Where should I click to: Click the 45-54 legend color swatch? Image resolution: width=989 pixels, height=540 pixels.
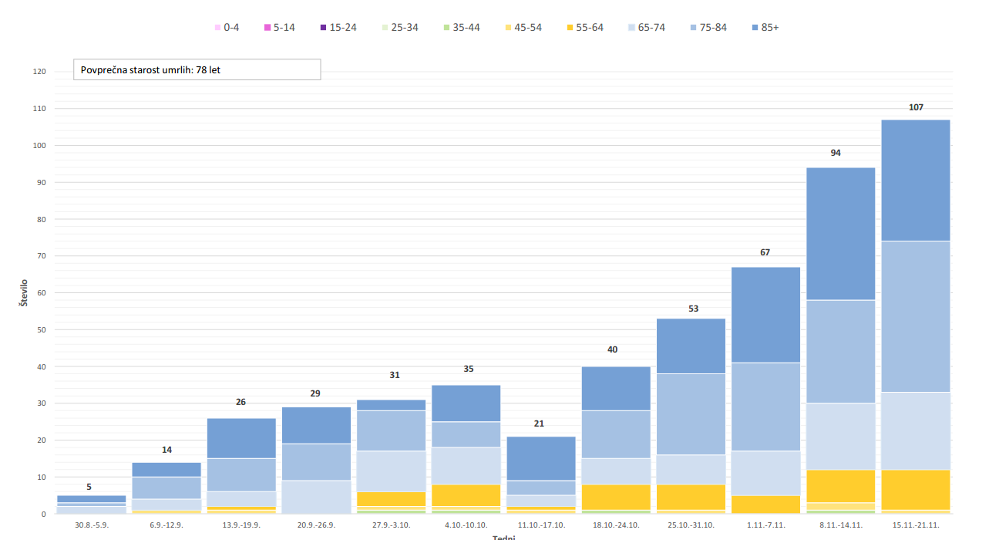[x=508, y=28]
